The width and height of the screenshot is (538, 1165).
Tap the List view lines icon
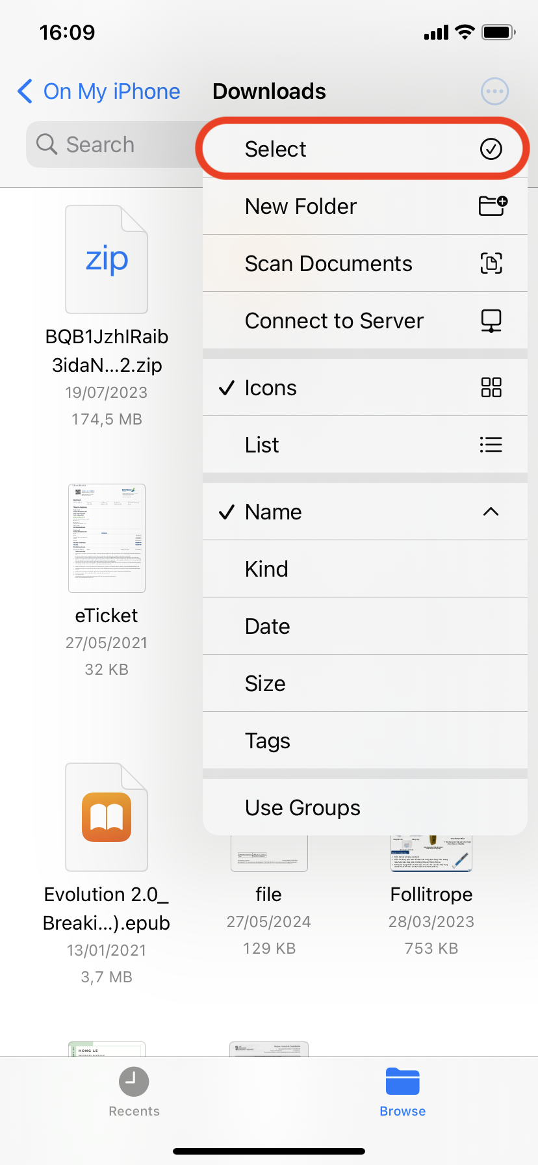(x=491, y=445)
